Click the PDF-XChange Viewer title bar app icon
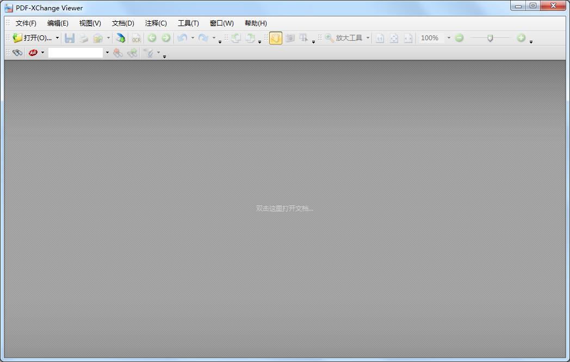The width and height of the screenshot is (570, 362). tap(9, 8)
